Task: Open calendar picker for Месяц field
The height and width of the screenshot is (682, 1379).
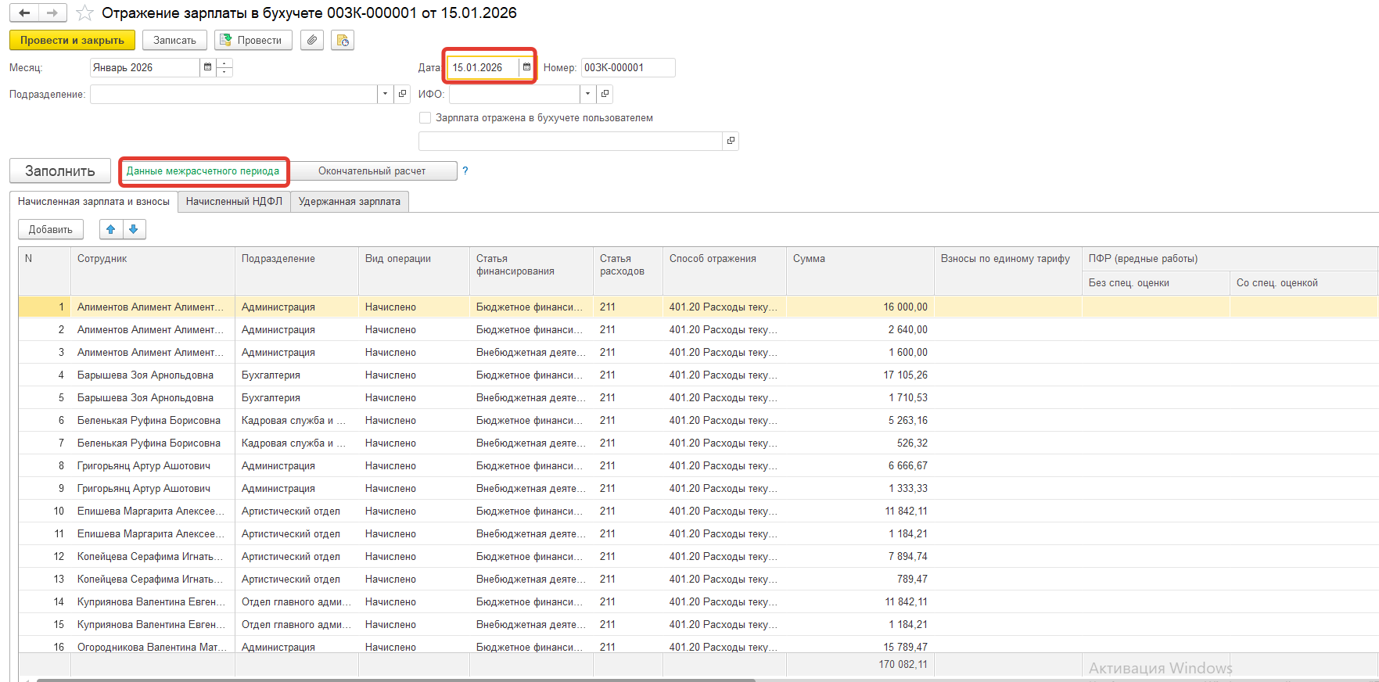Action: tap(207, 67)
